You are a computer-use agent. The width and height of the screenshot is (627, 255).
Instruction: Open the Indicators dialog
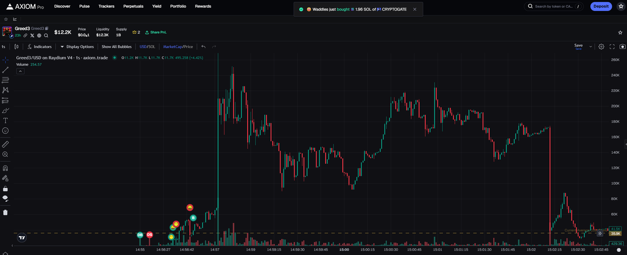pyautogui.click(x=40, y=46)
